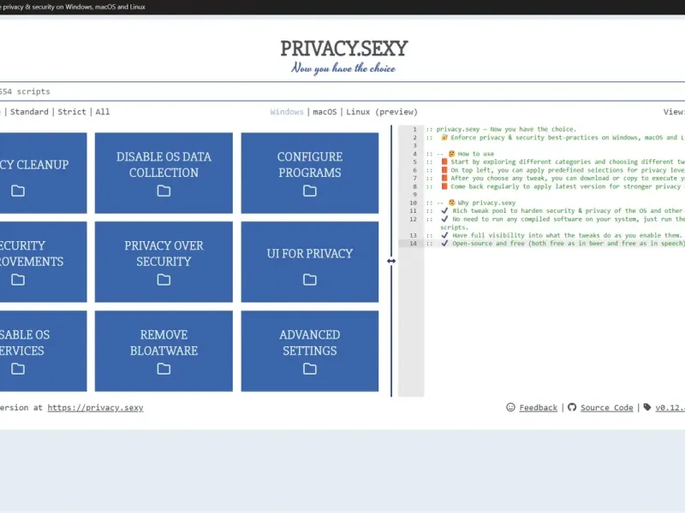Click the horizontal resize handle arrows
The height and width of the screenshot is (513, 685).
(391, 261)
